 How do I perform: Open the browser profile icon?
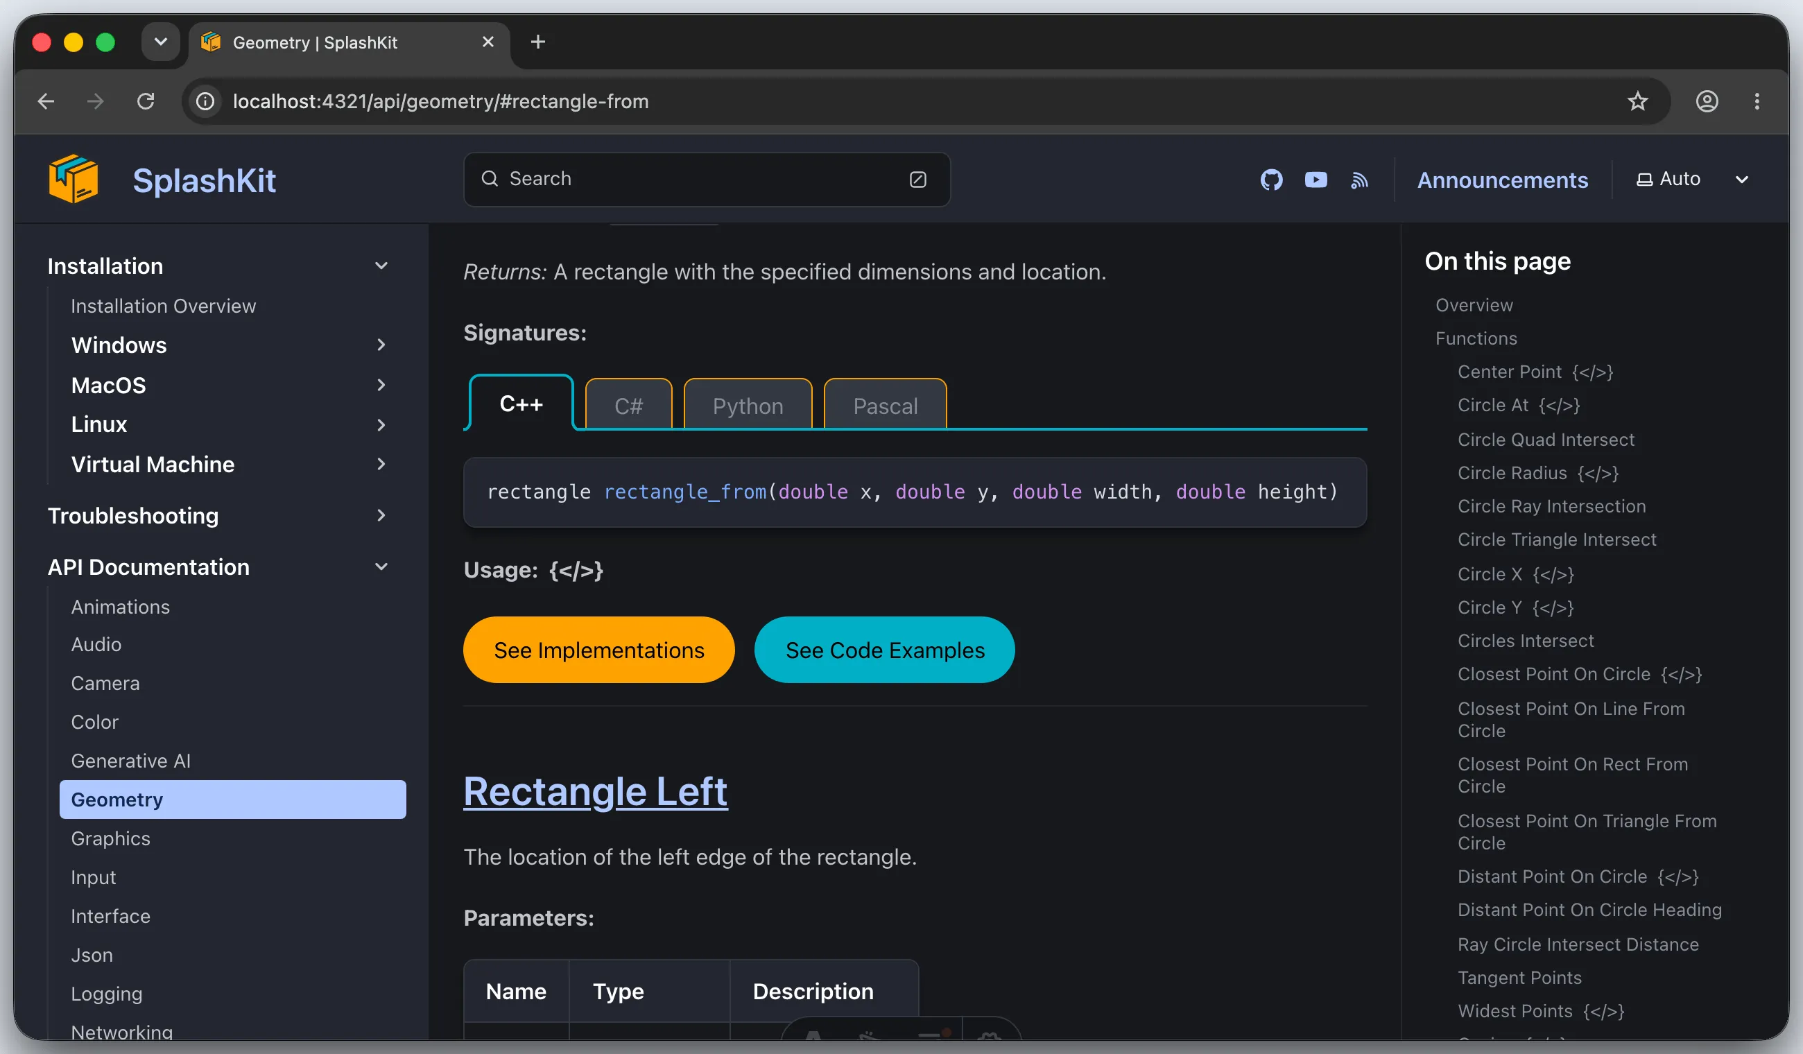(1707, 101)
